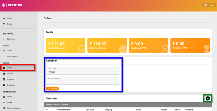This screenshot has width=217, height=111.
Task: Sort by the Created at column header
Action: click(x=189, y=110)
